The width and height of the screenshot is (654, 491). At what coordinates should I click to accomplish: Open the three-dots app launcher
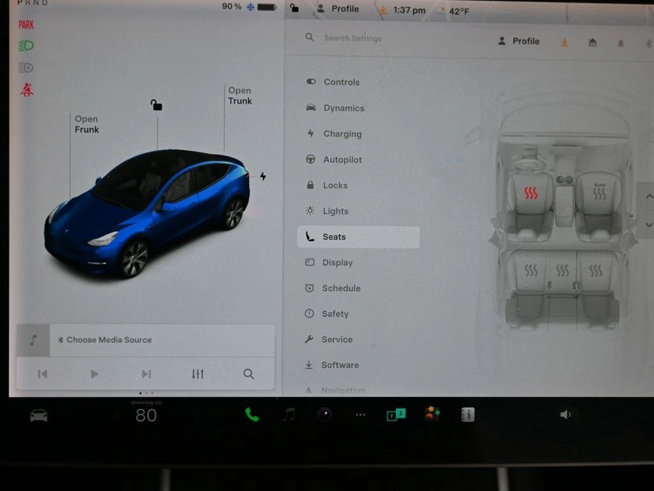pos(360,415)
